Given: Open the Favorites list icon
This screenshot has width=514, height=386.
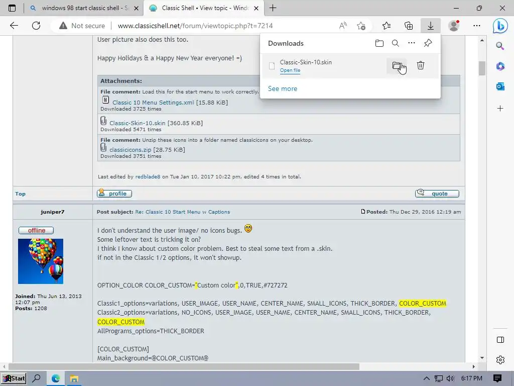Looking at the screenshot, I should click(387, 26).
